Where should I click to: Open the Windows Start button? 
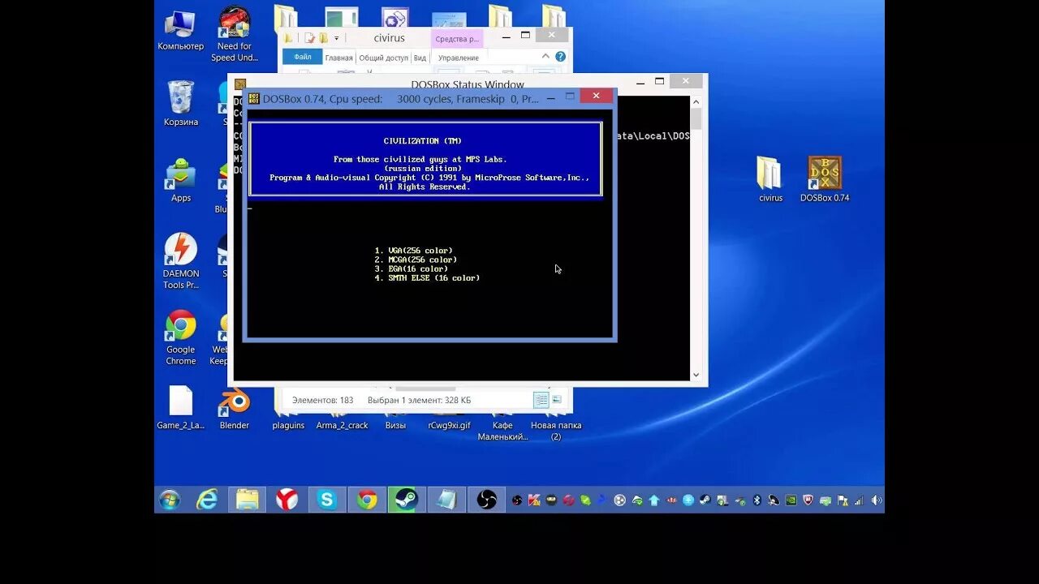click(x=170, y=500)
